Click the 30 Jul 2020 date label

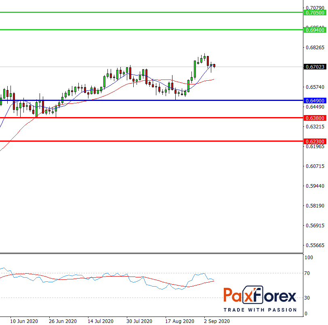(x=139, y=321)
